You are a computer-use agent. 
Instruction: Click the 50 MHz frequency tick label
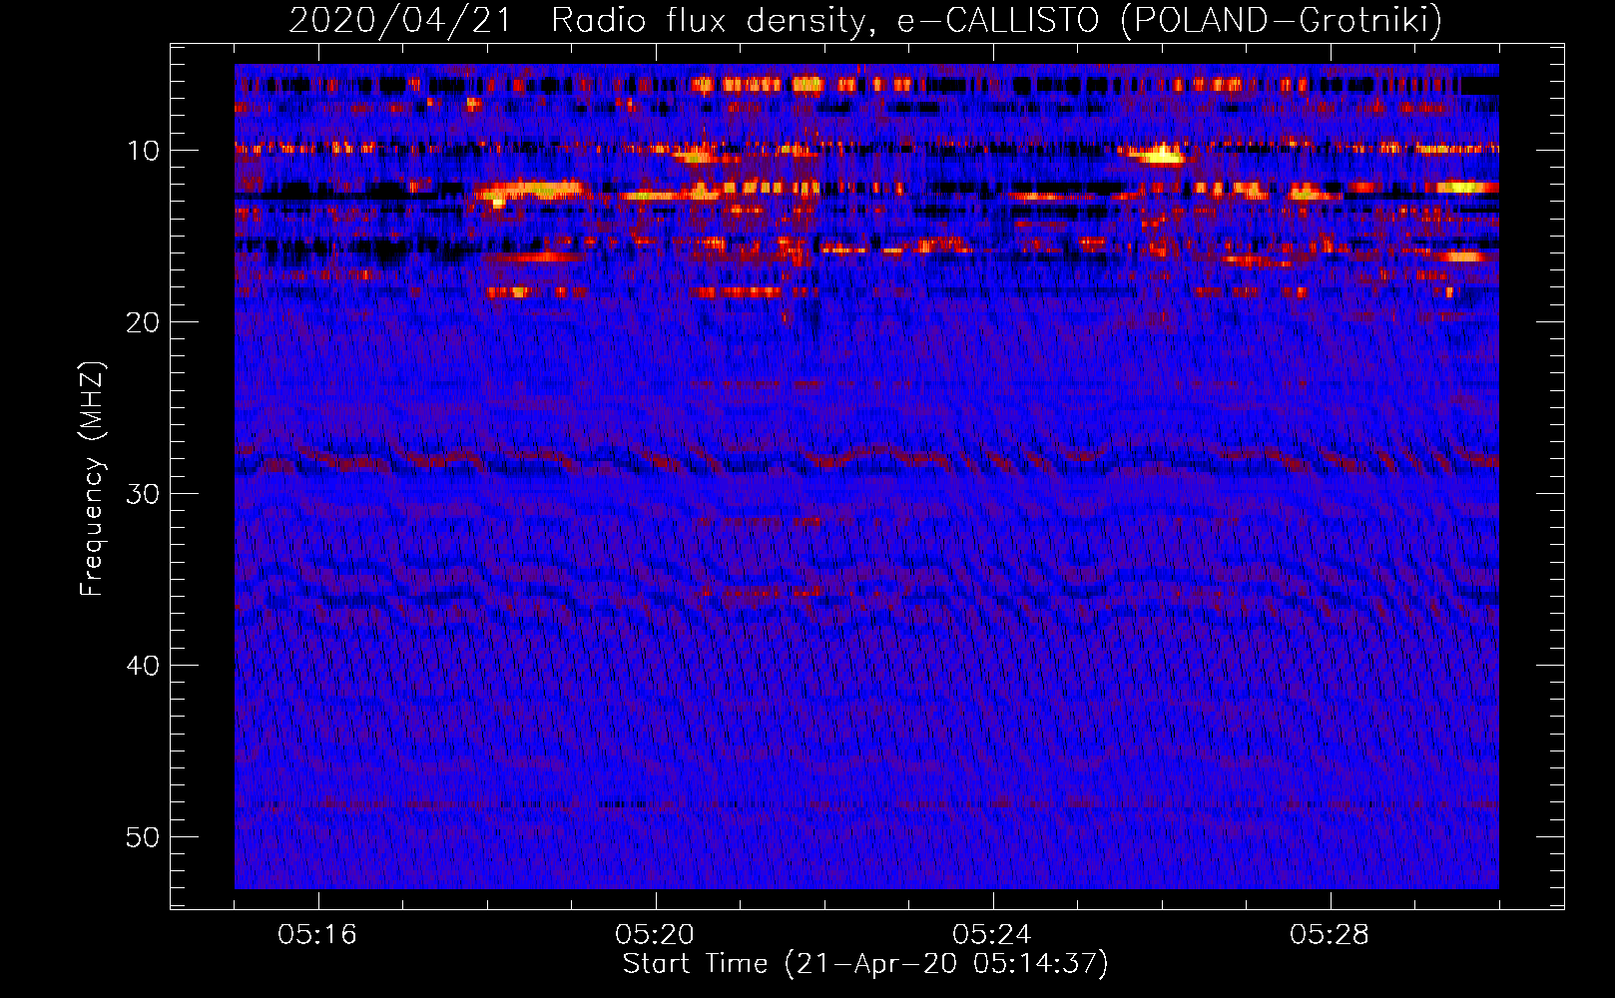(144, 837)
